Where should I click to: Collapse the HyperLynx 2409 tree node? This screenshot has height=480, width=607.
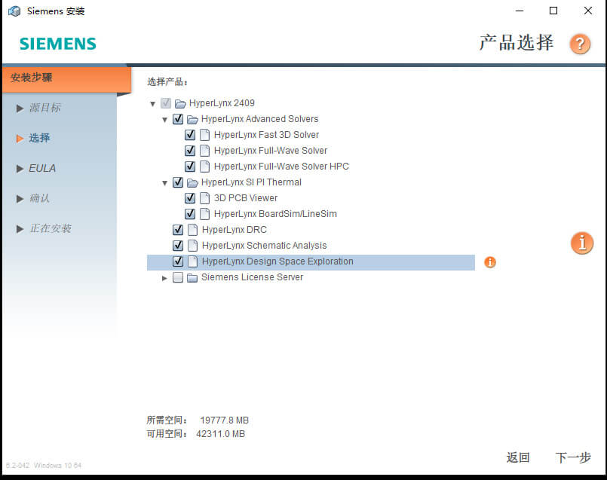(152, 104)
